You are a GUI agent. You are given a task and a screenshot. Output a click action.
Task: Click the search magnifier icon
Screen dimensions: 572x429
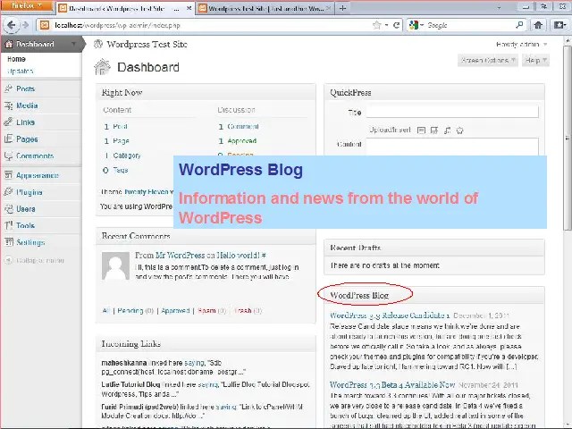pos(519,25)
